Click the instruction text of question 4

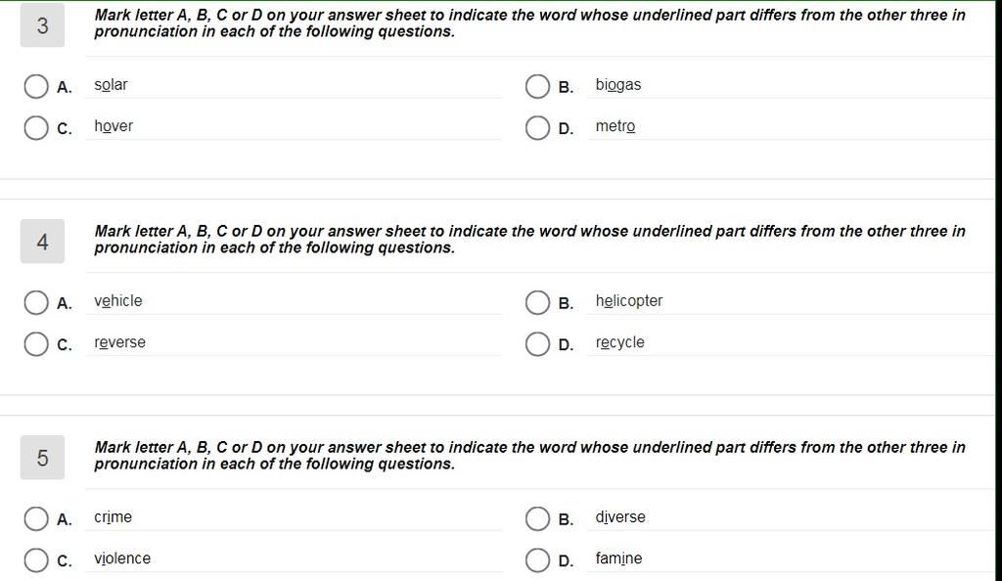(x=529, y=240)
